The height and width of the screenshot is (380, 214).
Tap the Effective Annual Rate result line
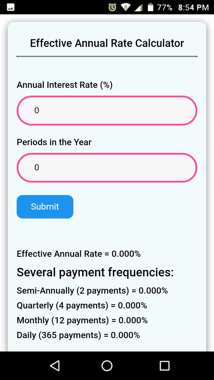(79, 254)
